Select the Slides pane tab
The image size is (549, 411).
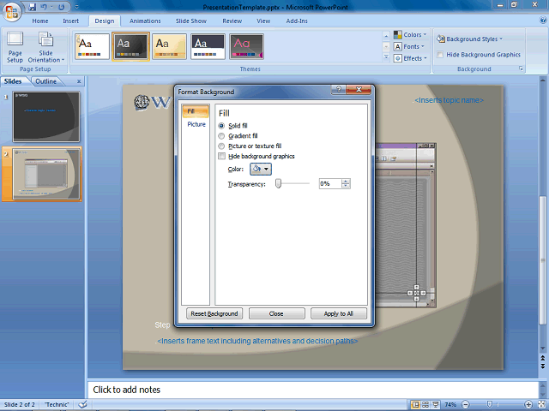pos(13,81)
